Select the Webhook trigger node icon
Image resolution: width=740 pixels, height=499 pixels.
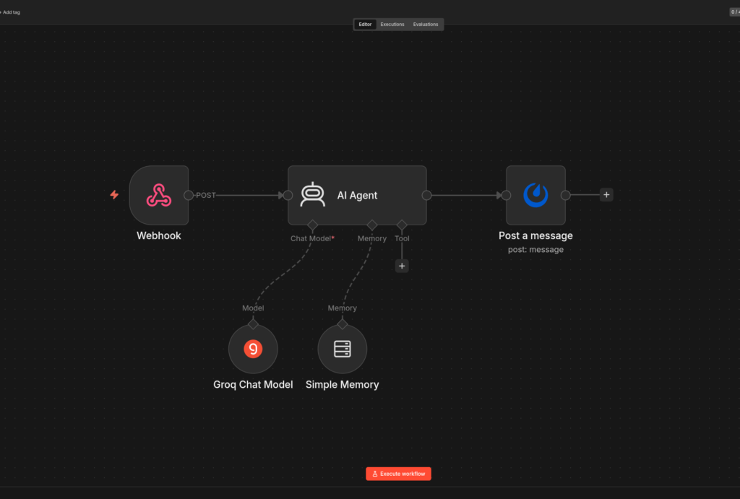click(x=158, y=195)
